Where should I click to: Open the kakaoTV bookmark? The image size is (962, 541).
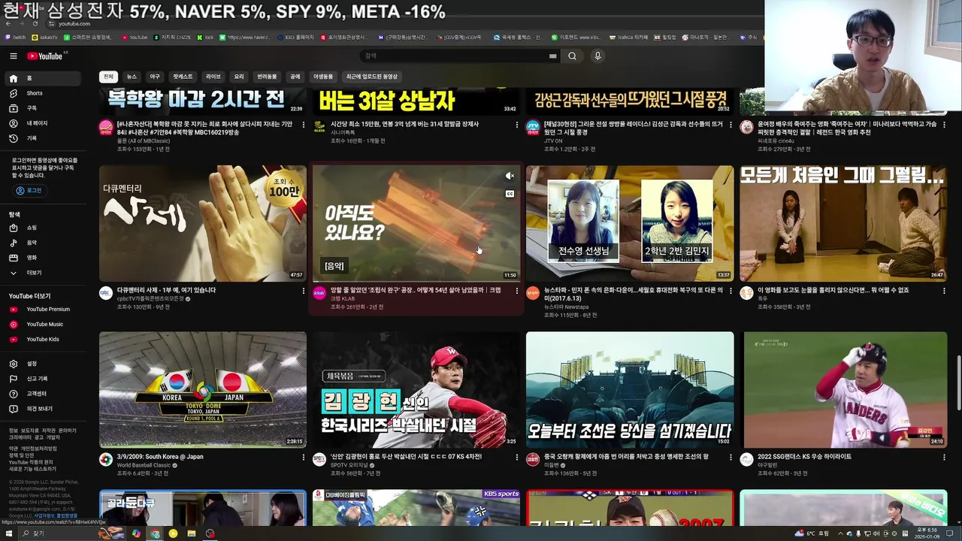click(x=44, y=37)
